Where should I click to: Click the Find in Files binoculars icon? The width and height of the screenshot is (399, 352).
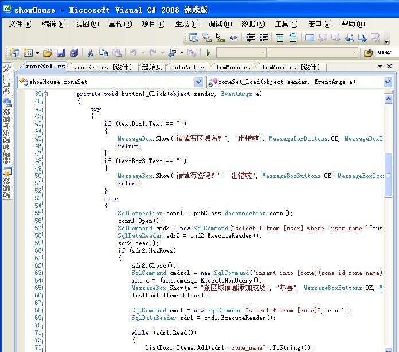(368, 53)
